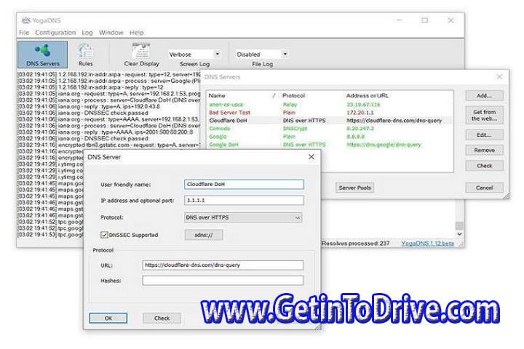Click the 8.8.8.8 address cell

click(x=356, y=137)
